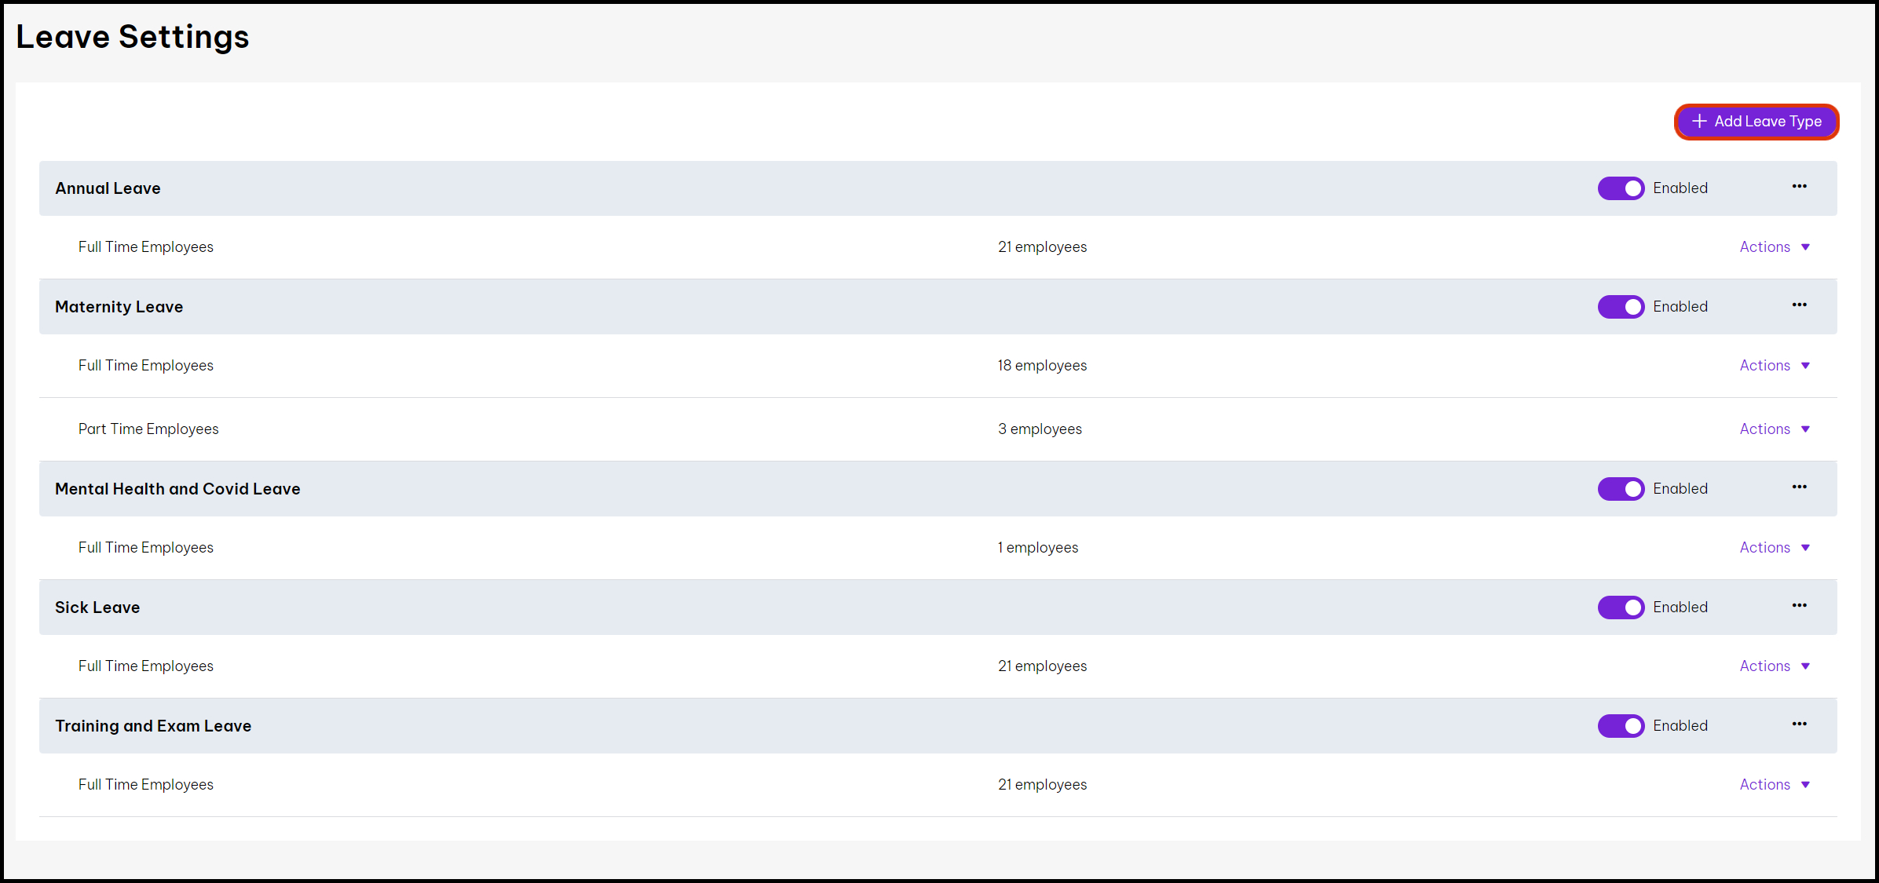
Task: Expand Actions dropdown for Annual Leave Full Time
Action: tap(1774, 247)
